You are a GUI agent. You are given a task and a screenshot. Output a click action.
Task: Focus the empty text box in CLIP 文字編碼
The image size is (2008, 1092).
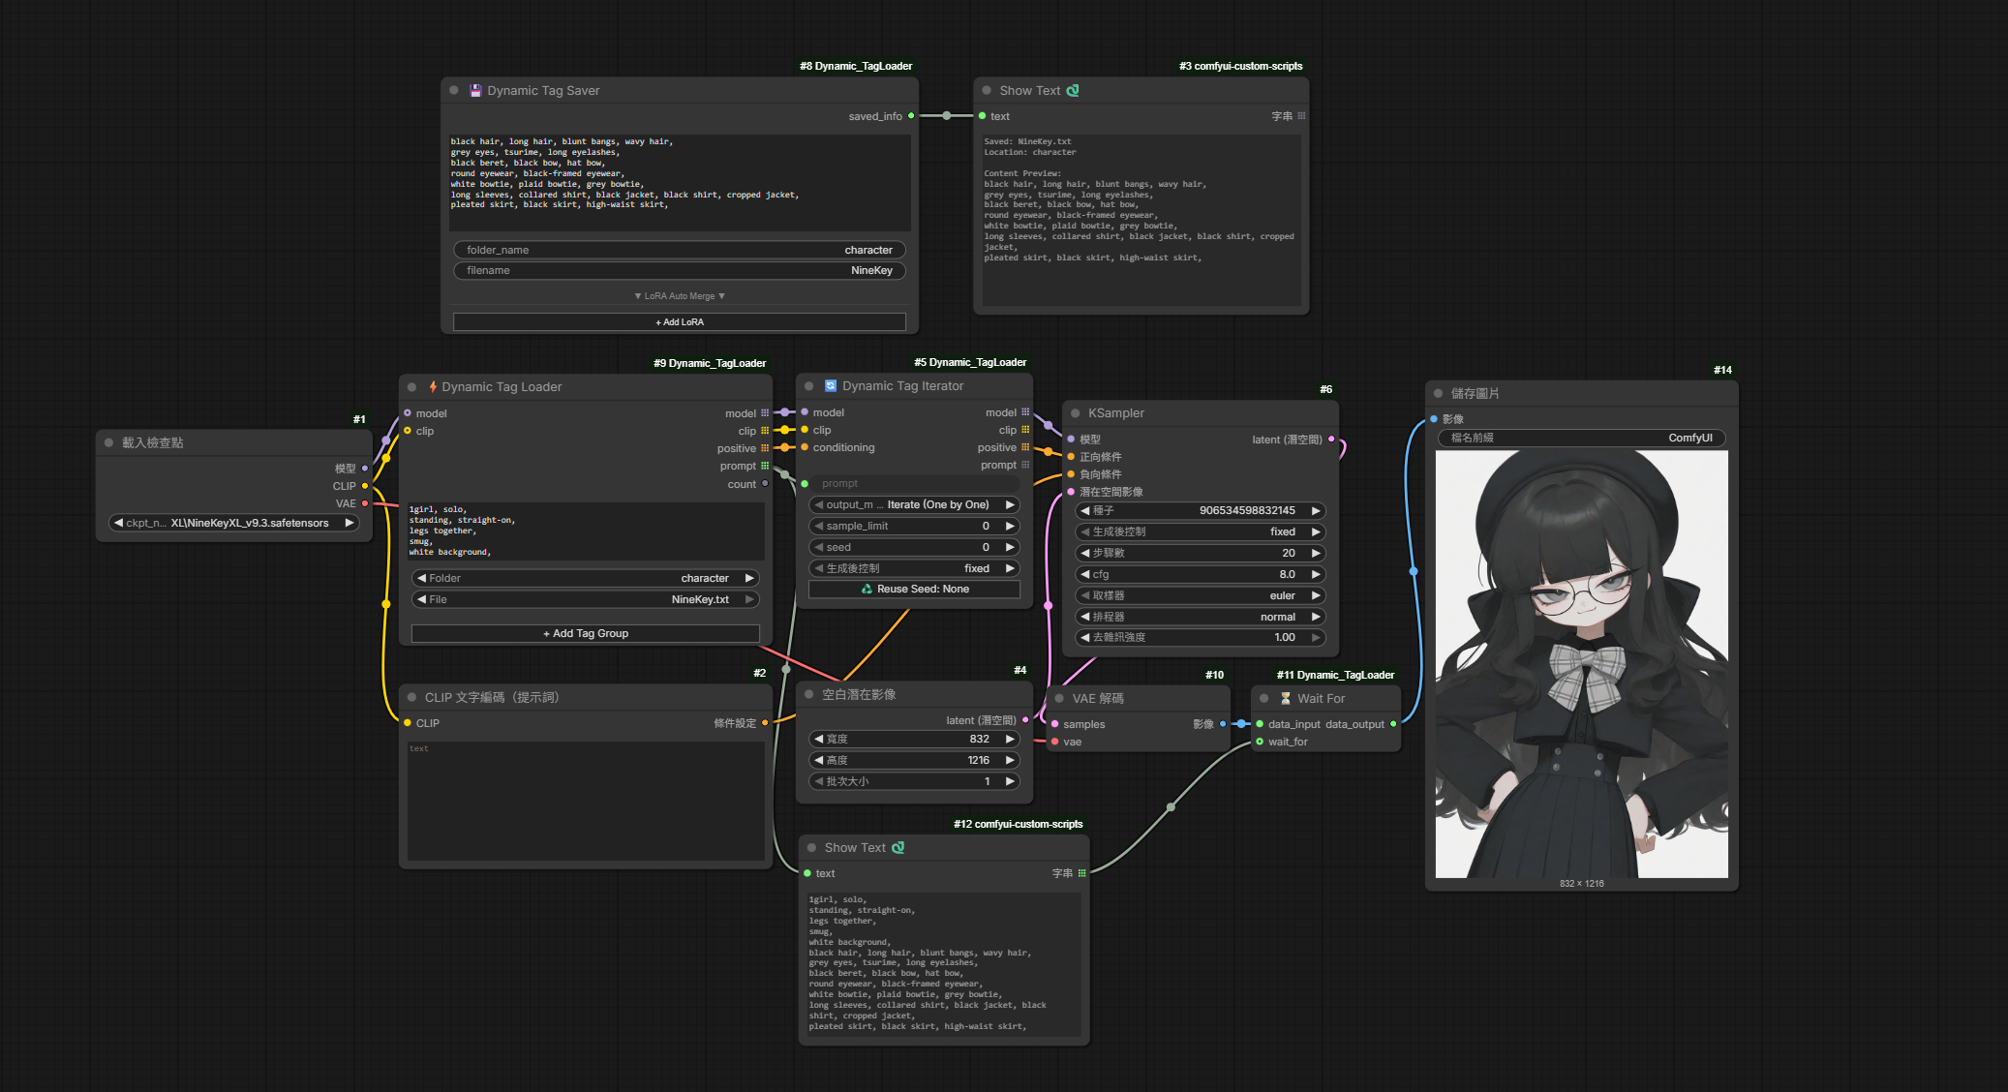tap(586, 802)
